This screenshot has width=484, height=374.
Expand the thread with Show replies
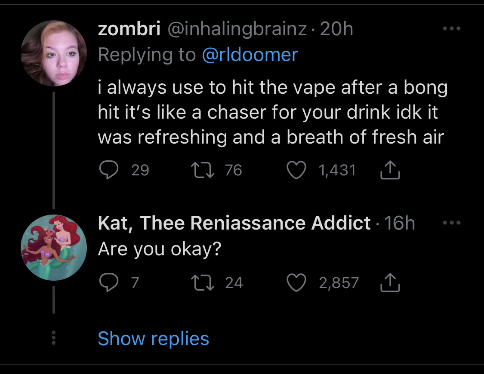click(x=153, y=339)
